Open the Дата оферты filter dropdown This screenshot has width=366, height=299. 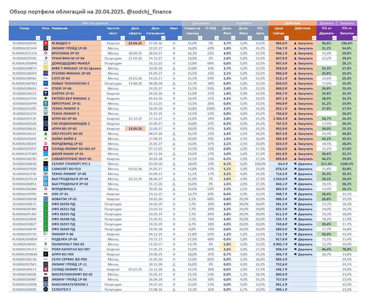point(143,38)
